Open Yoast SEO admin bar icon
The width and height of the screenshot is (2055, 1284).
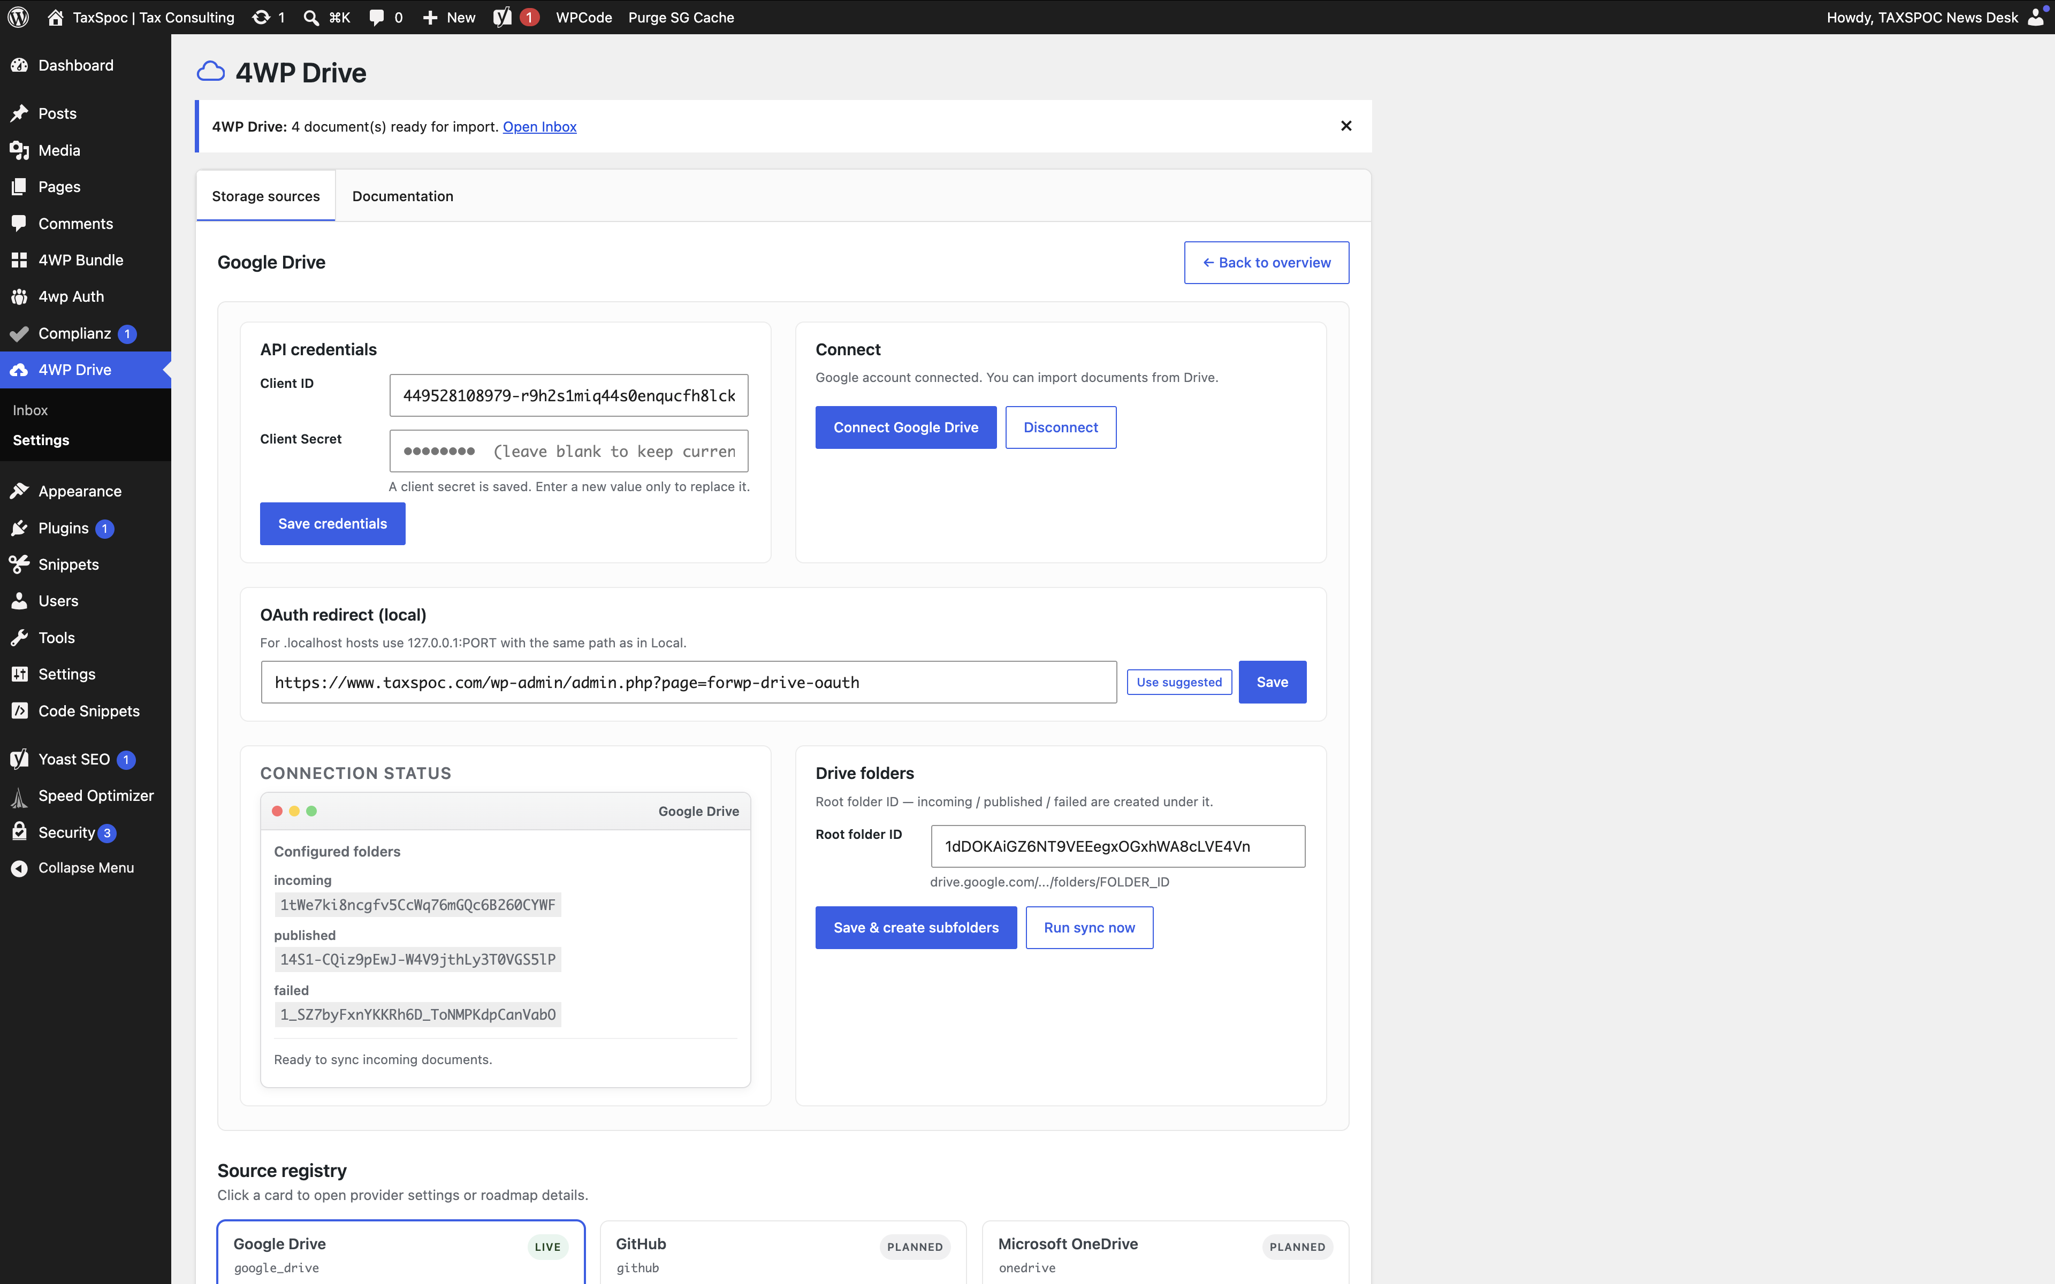[503, 17]
